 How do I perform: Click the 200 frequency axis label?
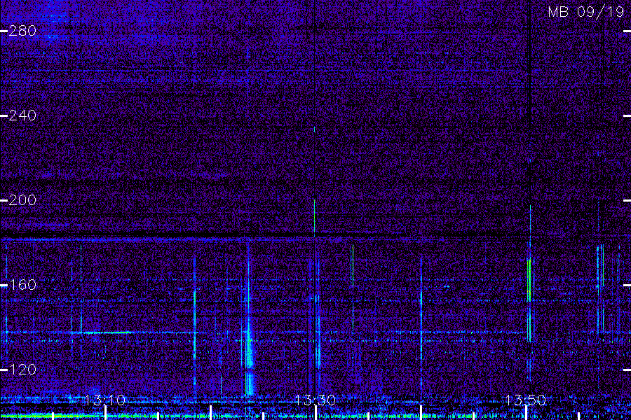(22, 200)
